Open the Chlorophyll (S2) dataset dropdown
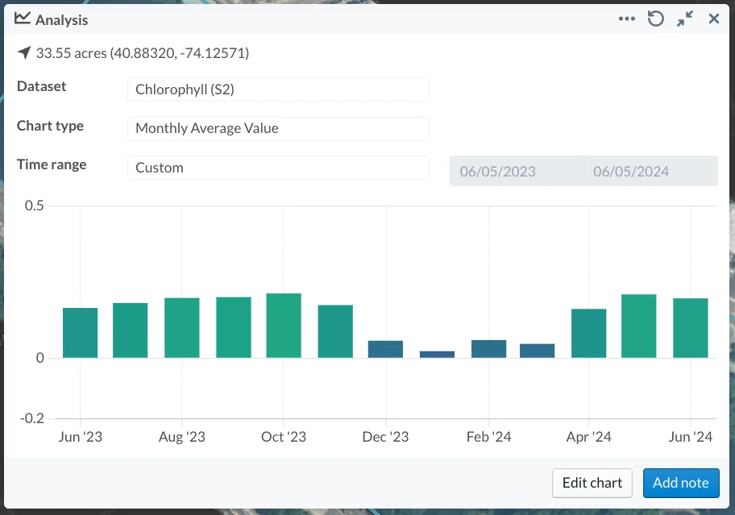The height and width of the screenshot is (515, 735). (x=278, y=89)
